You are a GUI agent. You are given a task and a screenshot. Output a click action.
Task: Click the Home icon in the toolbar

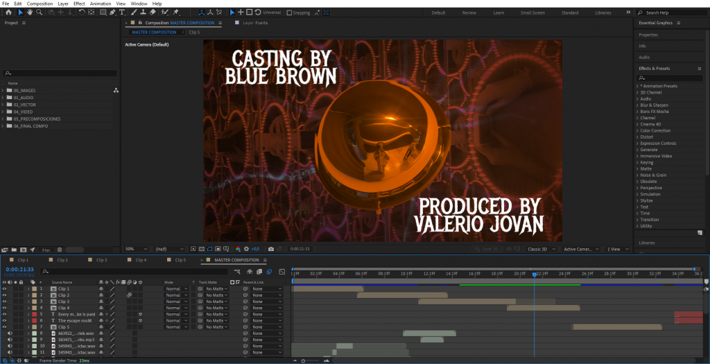click(x=8, y=12)
